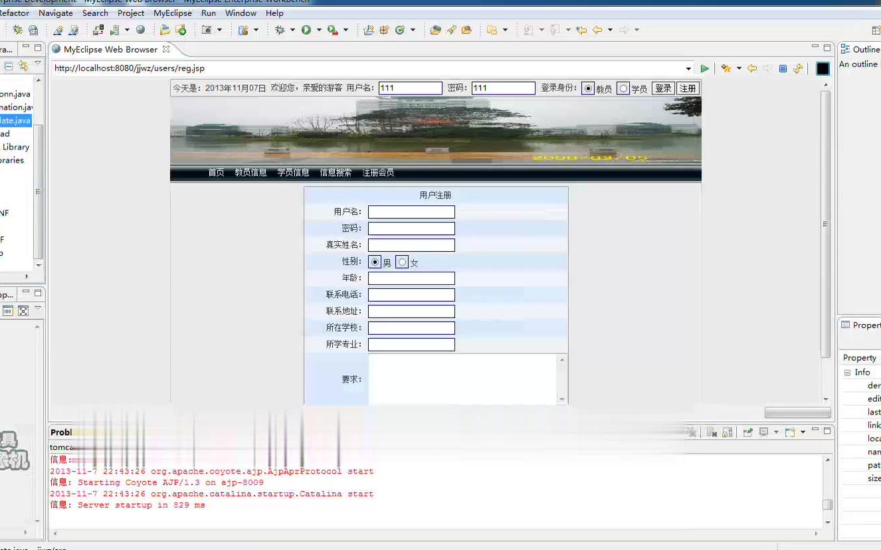Select the 男 gender radio button

pos(375,262)
